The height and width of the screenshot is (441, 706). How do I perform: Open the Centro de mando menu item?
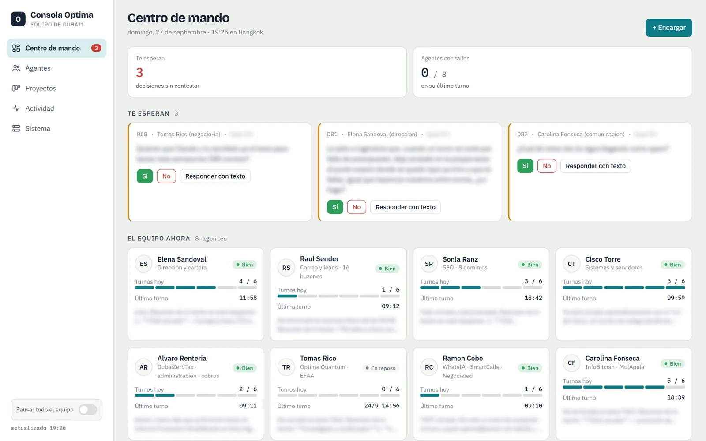point(56,48)
